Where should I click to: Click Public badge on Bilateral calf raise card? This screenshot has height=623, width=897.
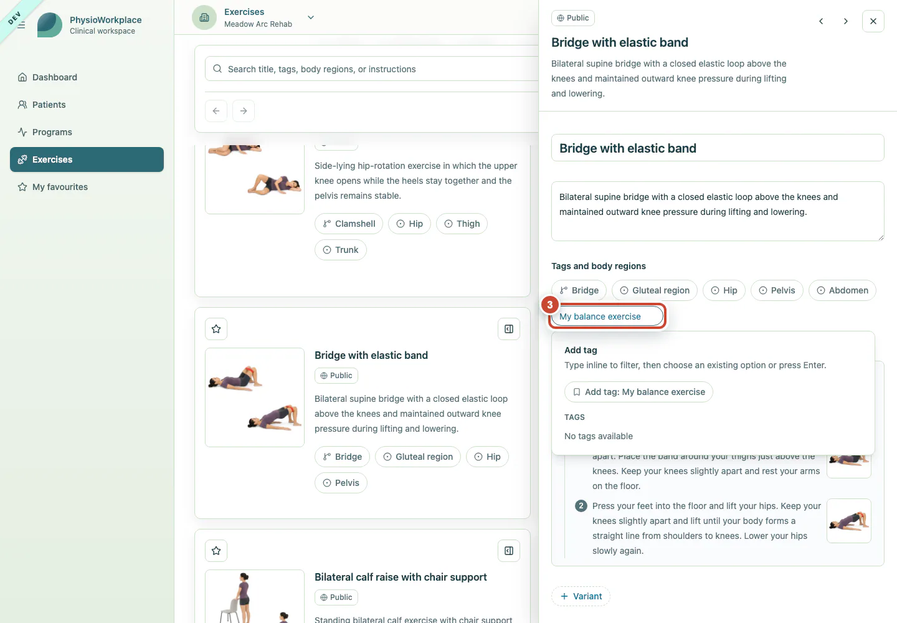pyautogui.click(x=336, y=597)
